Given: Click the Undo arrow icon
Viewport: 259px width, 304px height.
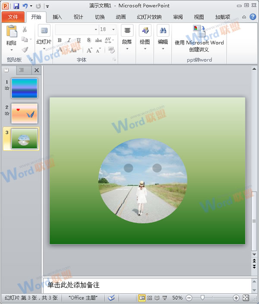Looking at the screenshot, I should pyautogui.click(x=25, y=6).
